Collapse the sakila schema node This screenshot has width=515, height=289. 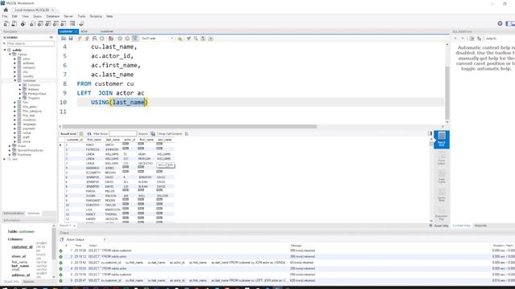5,50
